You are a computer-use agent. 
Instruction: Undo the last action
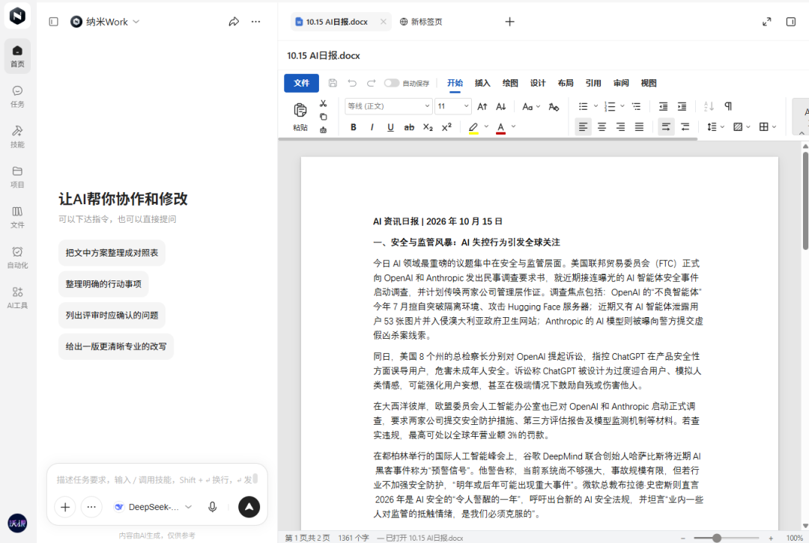tap(352, 83)
